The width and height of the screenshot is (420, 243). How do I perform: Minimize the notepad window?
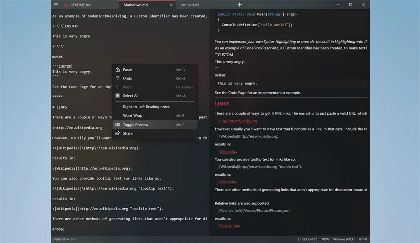tap(338, 5)
